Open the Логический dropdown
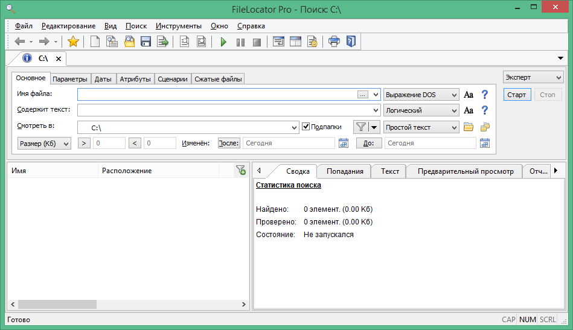Viewport: 573px width, 330px height. tap(421, 110)
